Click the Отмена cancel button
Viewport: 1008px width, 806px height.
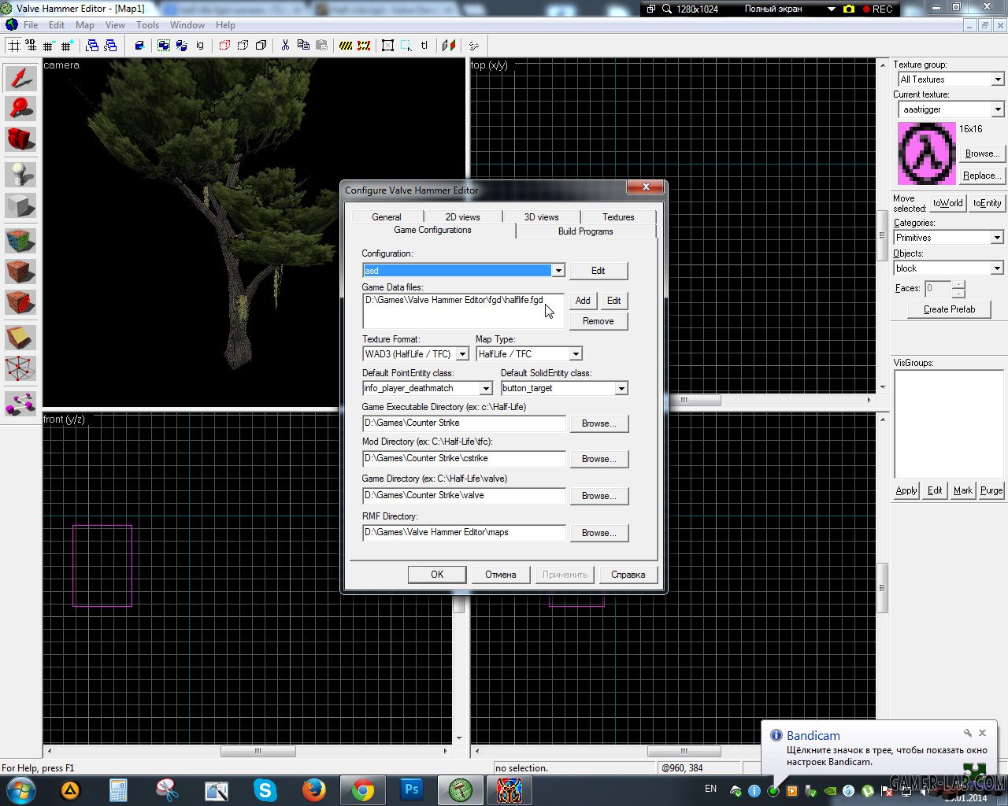pyautogui.click(x=500, y=575)
